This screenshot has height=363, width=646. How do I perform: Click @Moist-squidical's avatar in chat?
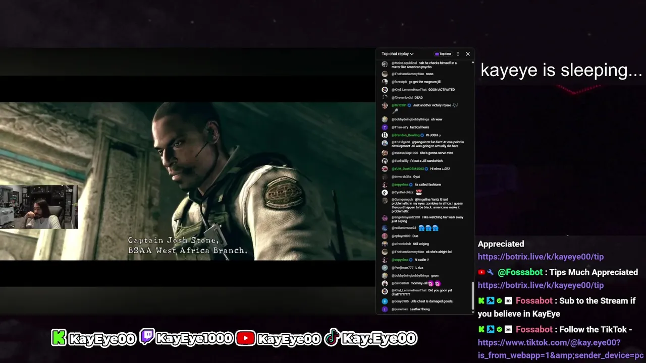(x=385, y=64)
